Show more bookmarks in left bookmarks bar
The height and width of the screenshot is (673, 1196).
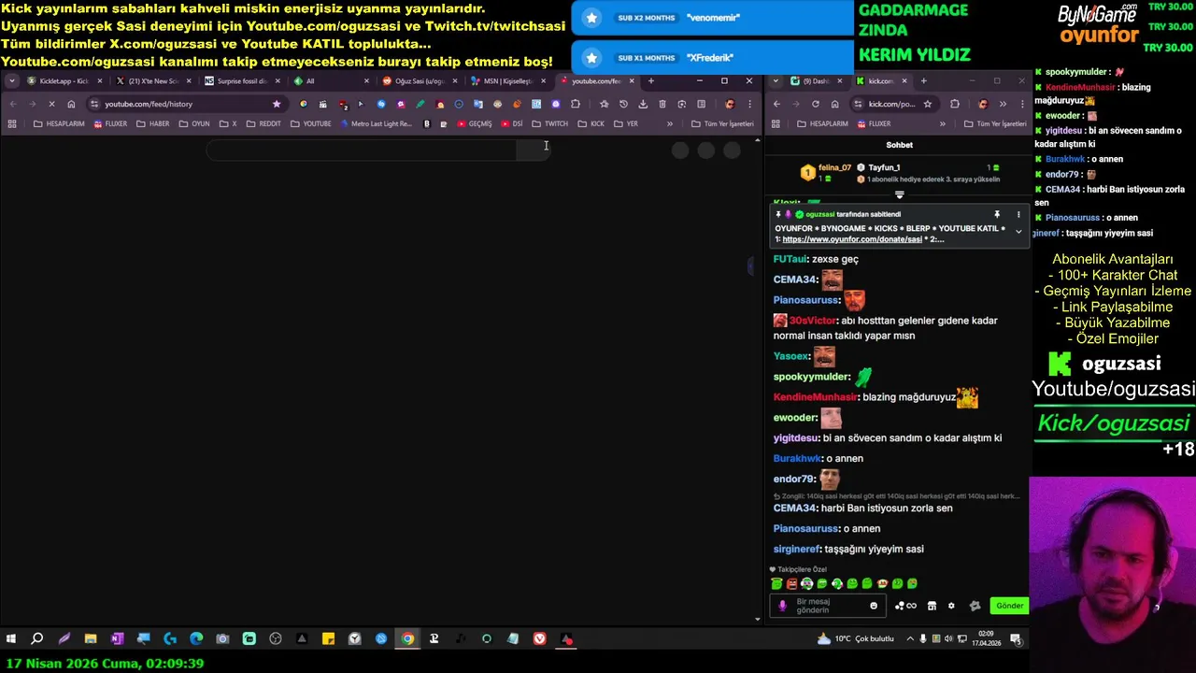pyautogui.click(x=670, y=123)
